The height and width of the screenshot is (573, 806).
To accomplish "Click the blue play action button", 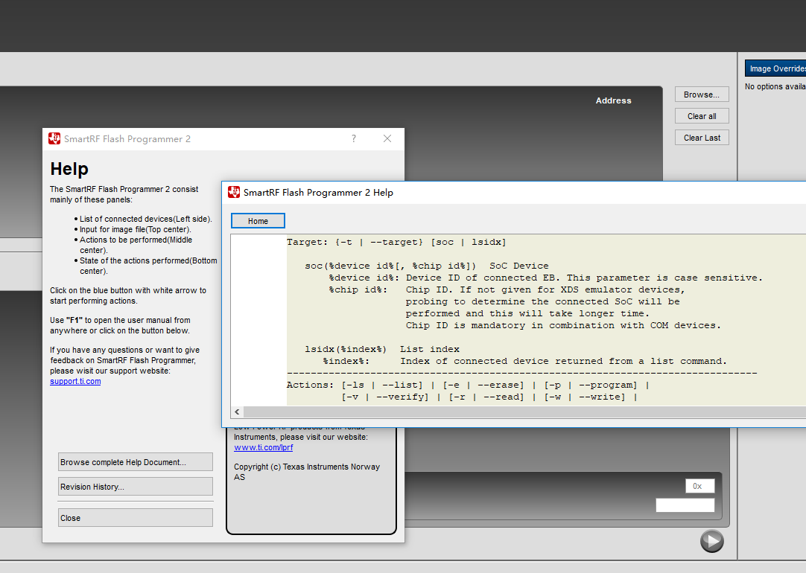I will [x=712, y=541].
